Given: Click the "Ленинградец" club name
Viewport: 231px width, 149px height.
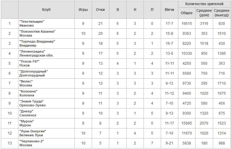Looking at the screenshot, I should point(32,51).
